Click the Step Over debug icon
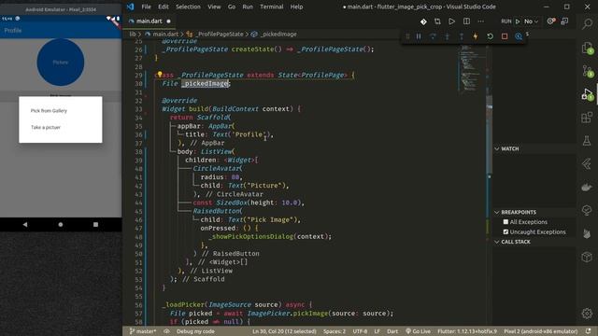The height and width of the screenshot is (336, 598). [x=433, y=36]
